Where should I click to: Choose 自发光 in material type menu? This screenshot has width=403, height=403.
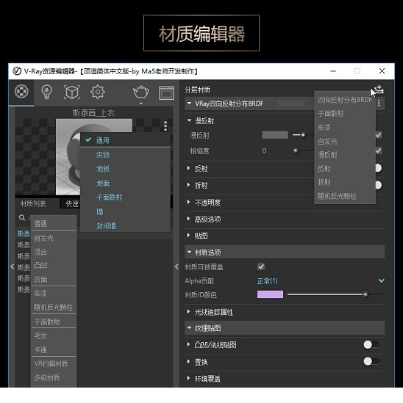click(x=43, y=239)
